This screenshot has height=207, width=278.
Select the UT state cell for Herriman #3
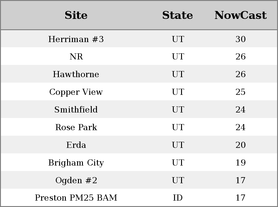pyautogui.click(x=178, y=39)
